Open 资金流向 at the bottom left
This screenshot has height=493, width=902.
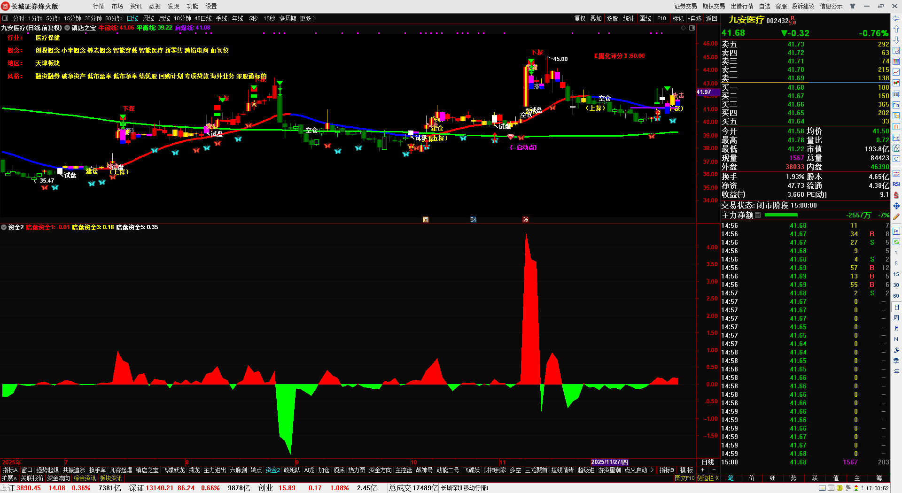(x=58, y=478)
